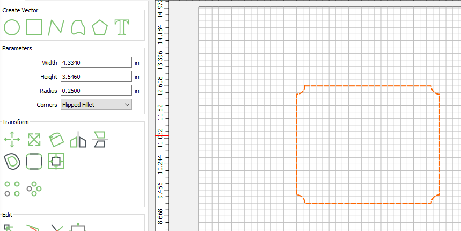The image size is (461, 231).
Task: Click the Create Vector section heading
Action: 20,10
